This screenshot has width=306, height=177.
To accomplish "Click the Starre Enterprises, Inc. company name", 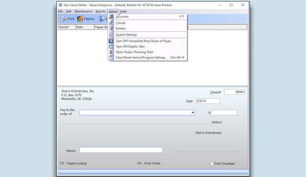I will point(78,91).
